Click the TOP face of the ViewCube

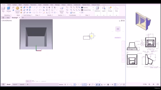pyautogui.click(x=118, y=29)
